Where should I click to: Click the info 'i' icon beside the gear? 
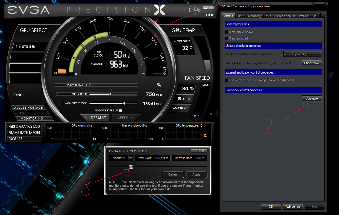click(x=190, y=10)
